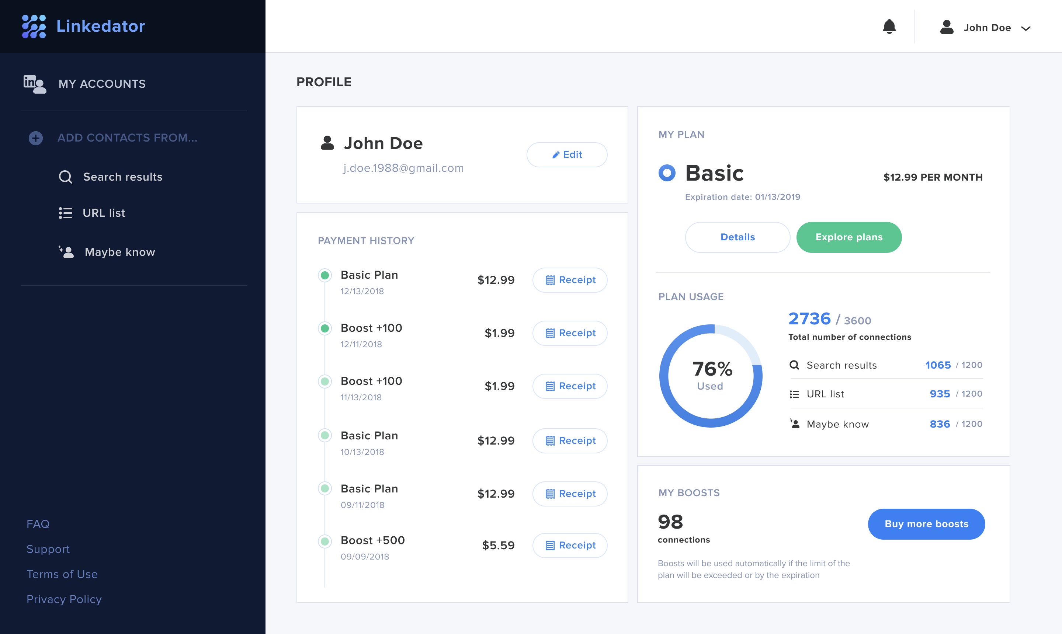Screen dimensions: 1062x634
Task: Click Buy more boosts
Action: click(926, 524)
